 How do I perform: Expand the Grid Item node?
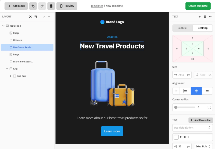pos(10,76)
